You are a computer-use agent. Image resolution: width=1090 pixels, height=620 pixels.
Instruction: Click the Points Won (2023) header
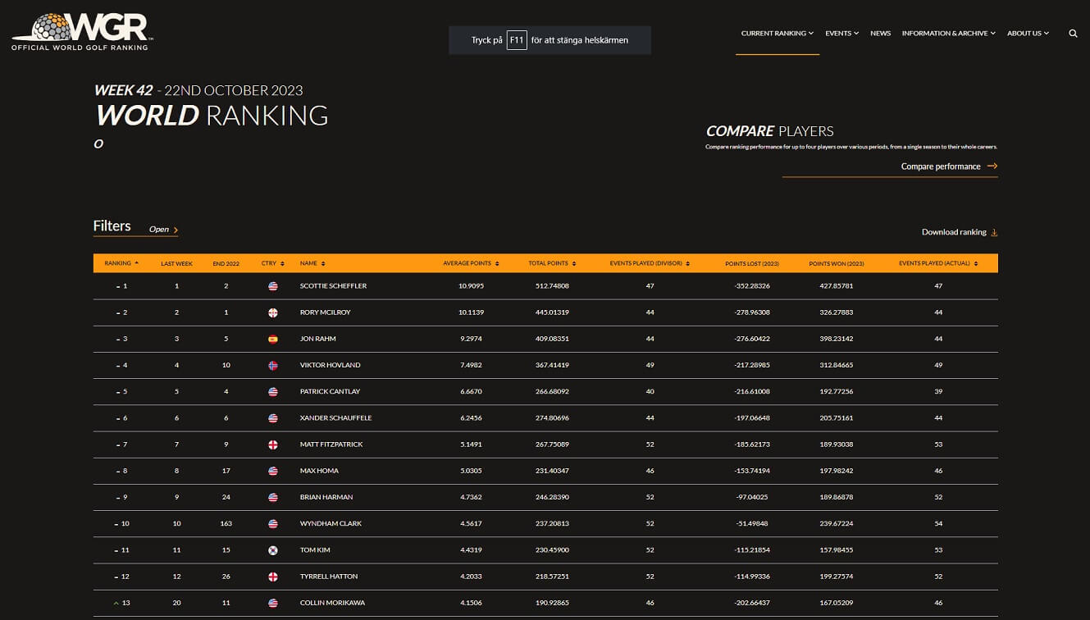(837, 263)
